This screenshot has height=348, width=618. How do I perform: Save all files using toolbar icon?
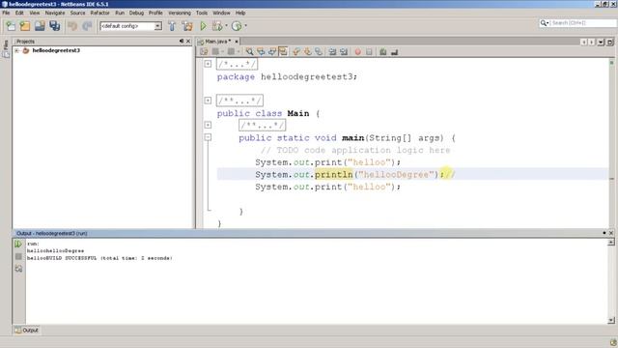pos(55,26)
